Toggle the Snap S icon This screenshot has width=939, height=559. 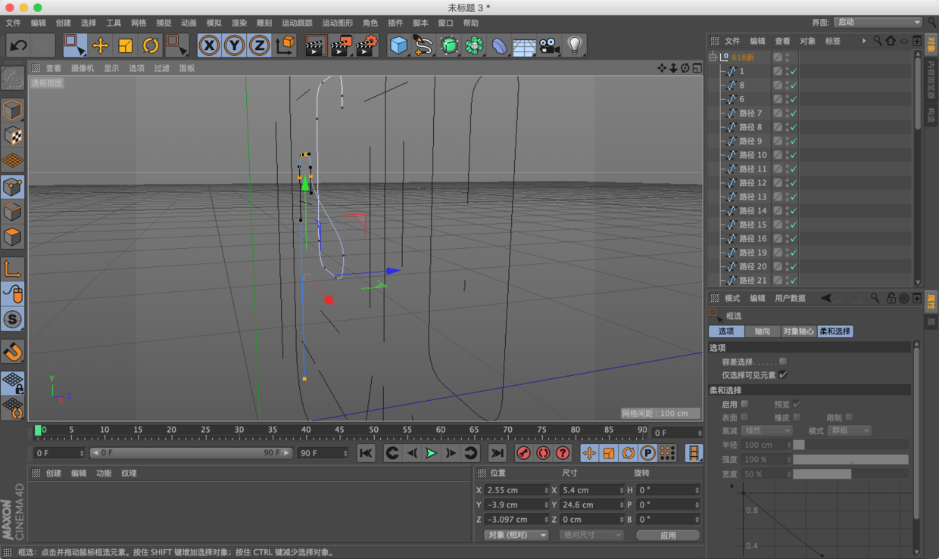pos(12,319)
